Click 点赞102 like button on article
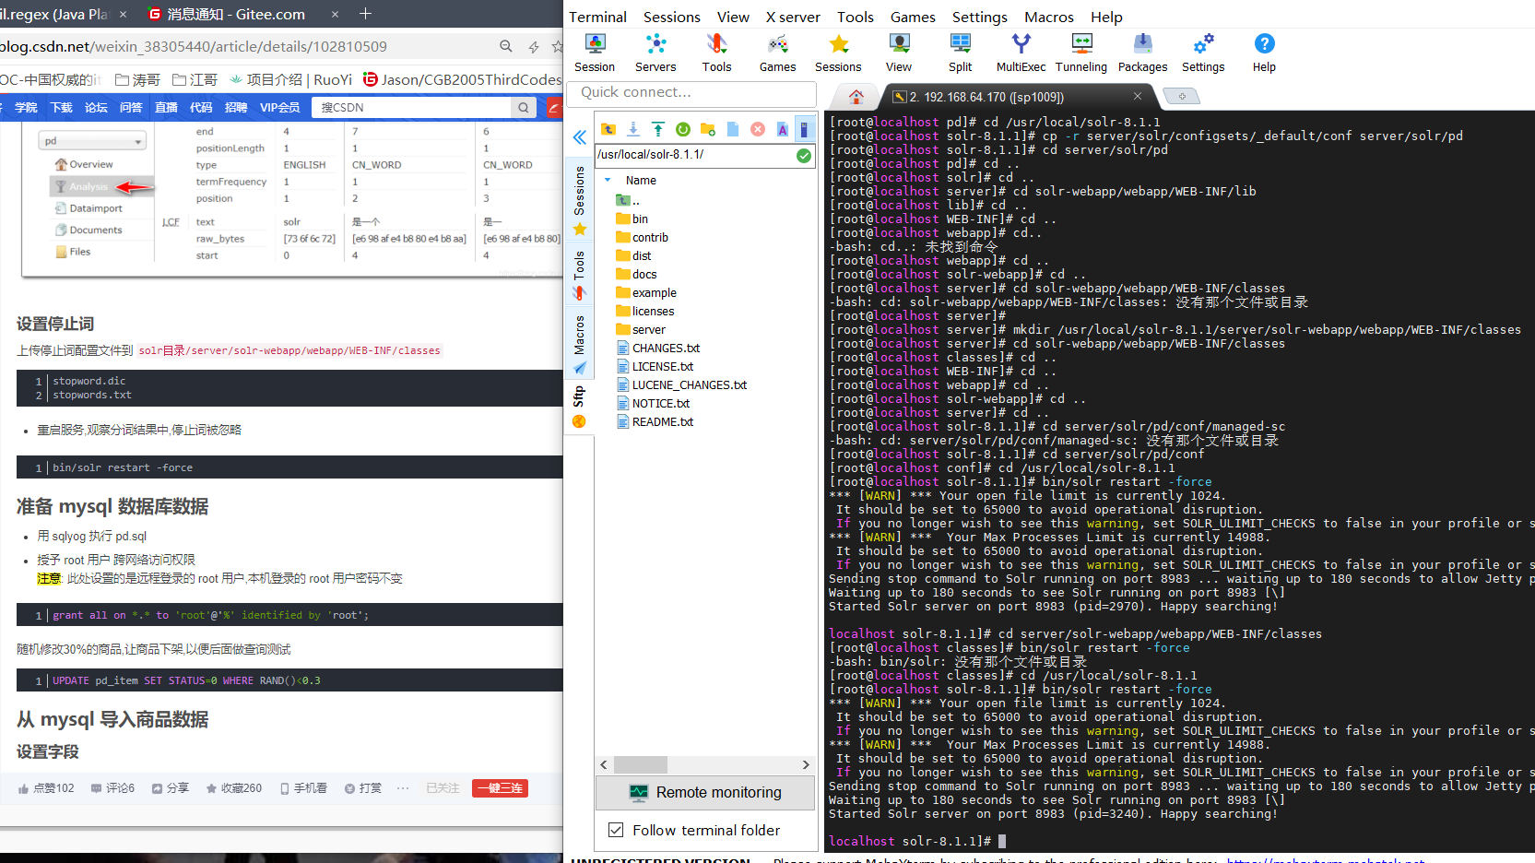Screen dimensions: 1535x863 click(46, 788)
